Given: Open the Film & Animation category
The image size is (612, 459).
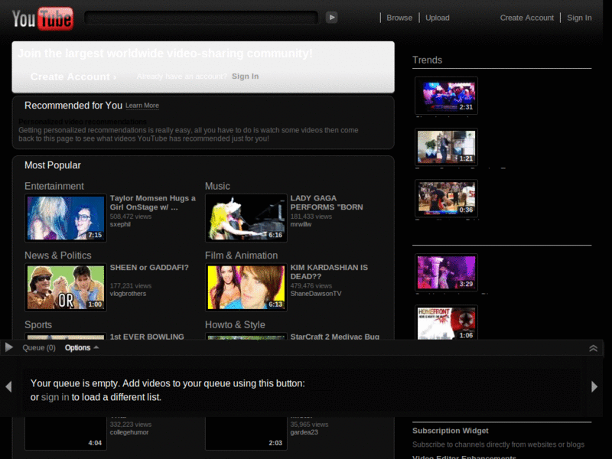Looking at the screenshot, I should click(241, 256).
